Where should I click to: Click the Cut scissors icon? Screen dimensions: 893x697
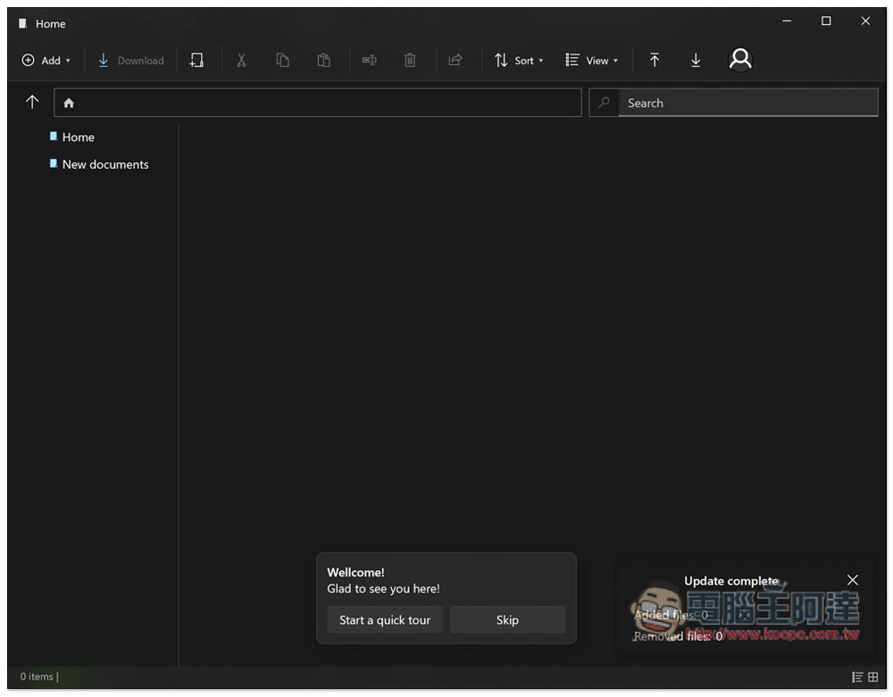(x=241, y=61)
